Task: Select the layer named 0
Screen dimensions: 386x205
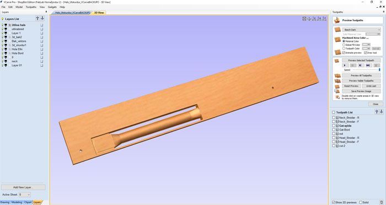Action: [x=13, y=57]
